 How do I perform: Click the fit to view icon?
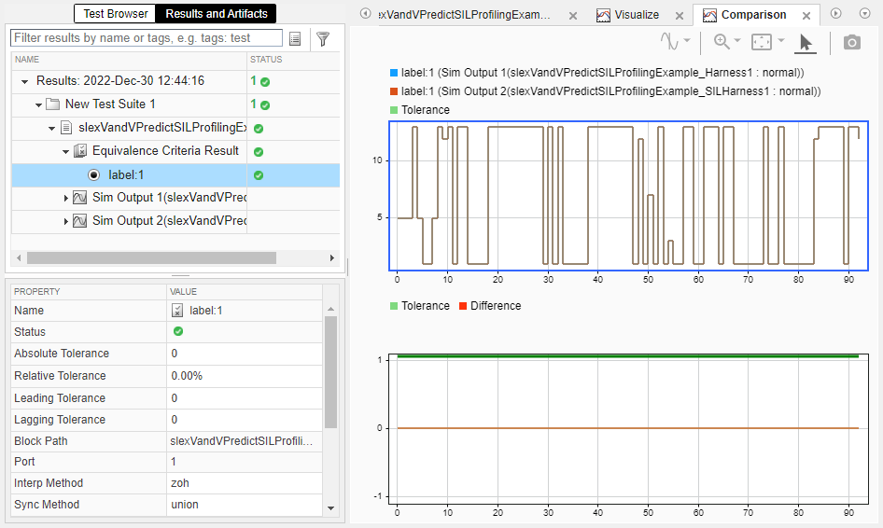[763, 42]
